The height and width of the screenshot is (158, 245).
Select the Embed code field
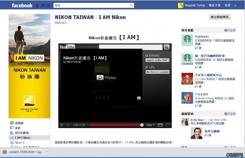click(x=157, y=60)
